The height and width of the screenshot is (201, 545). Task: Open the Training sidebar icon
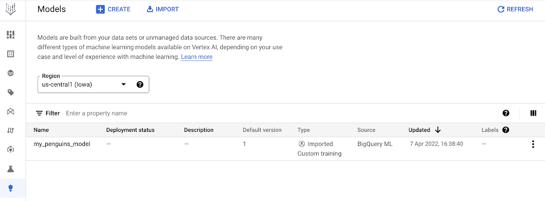click(11, 150)
